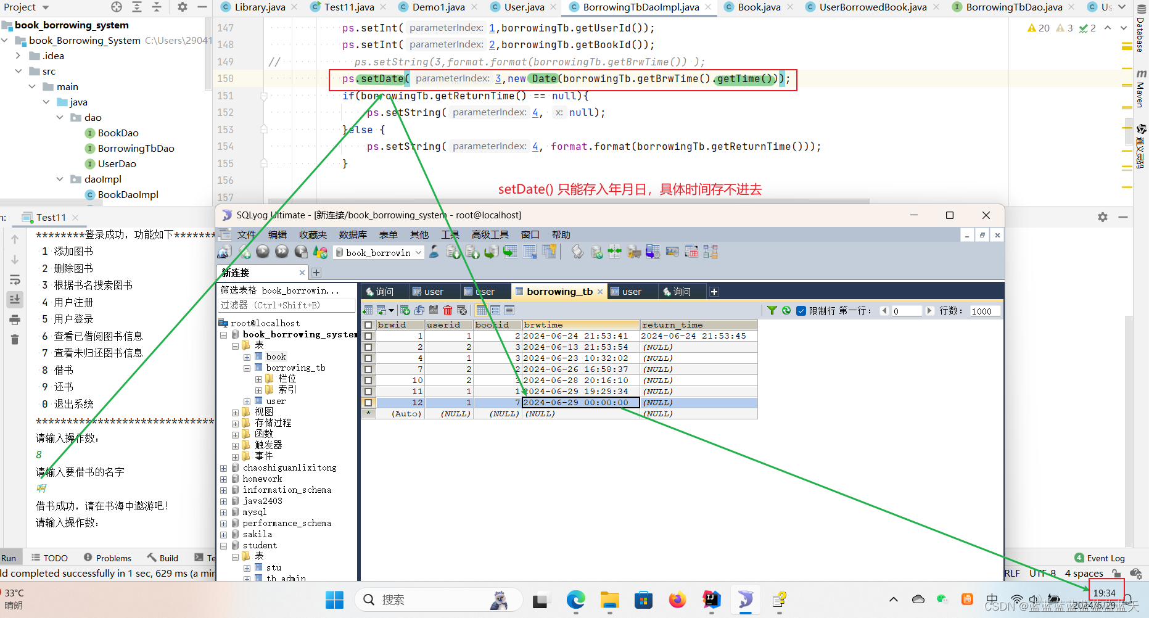
Task: Open File Explorer from taskbar
Action: [609, 599]
